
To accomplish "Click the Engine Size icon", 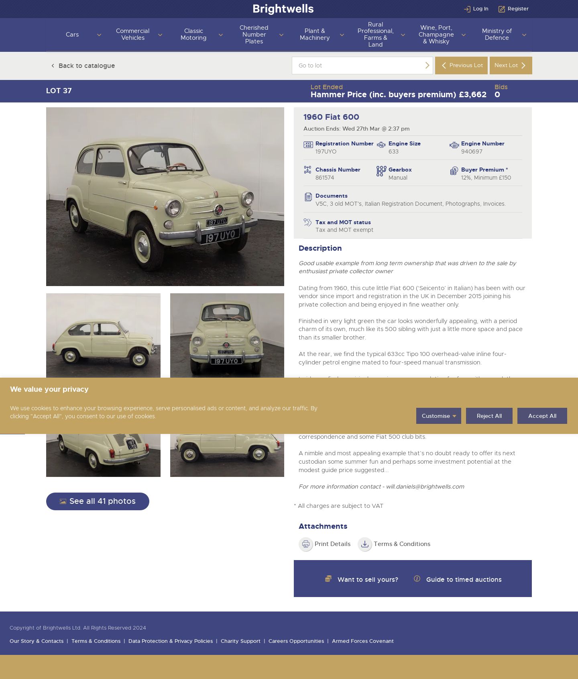I will (381, 145).
